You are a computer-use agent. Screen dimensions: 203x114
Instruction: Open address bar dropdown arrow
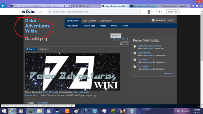click(68, 6)
